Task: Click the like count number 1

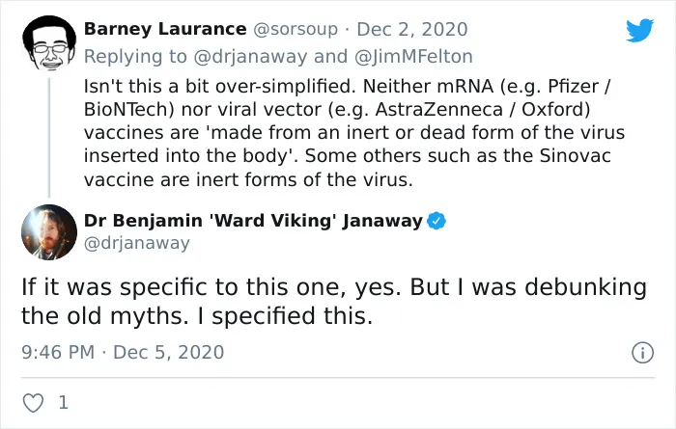Action: point(64,403)
